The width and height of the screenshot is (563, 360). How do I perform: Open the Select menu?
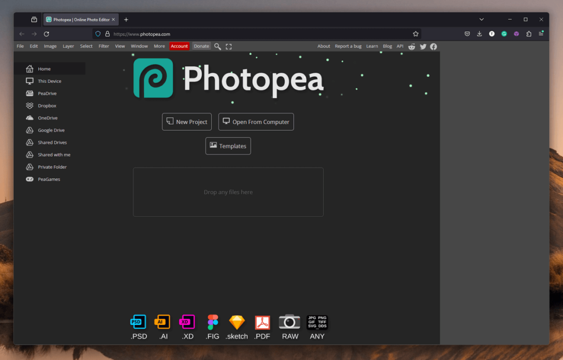86,46
